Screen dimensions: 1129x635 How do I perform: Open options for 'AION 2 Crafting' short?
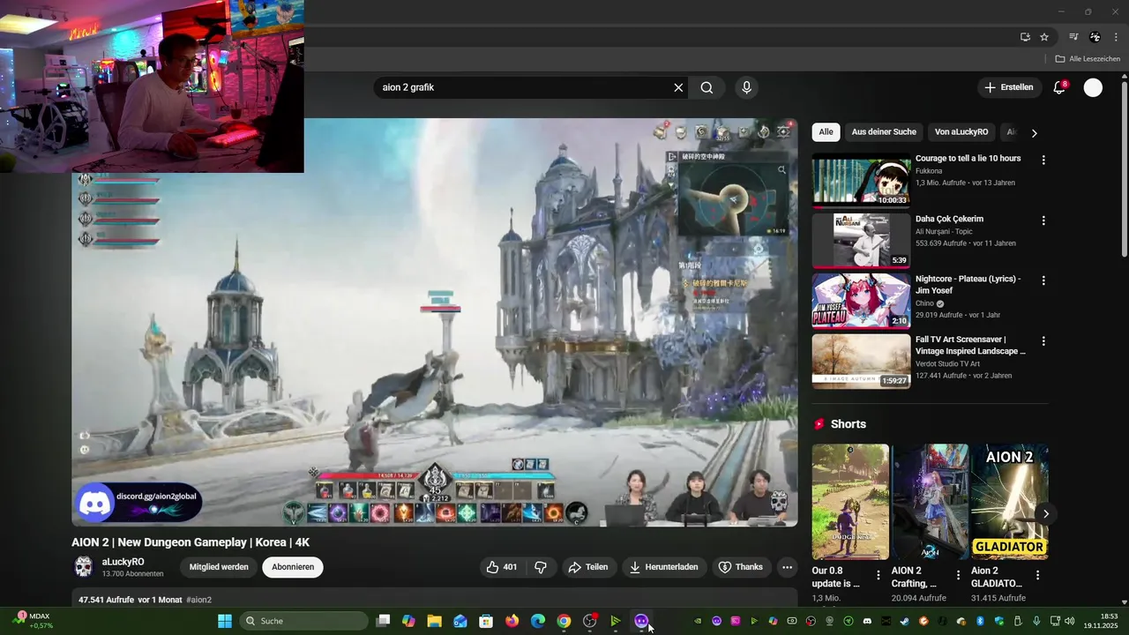958,575
